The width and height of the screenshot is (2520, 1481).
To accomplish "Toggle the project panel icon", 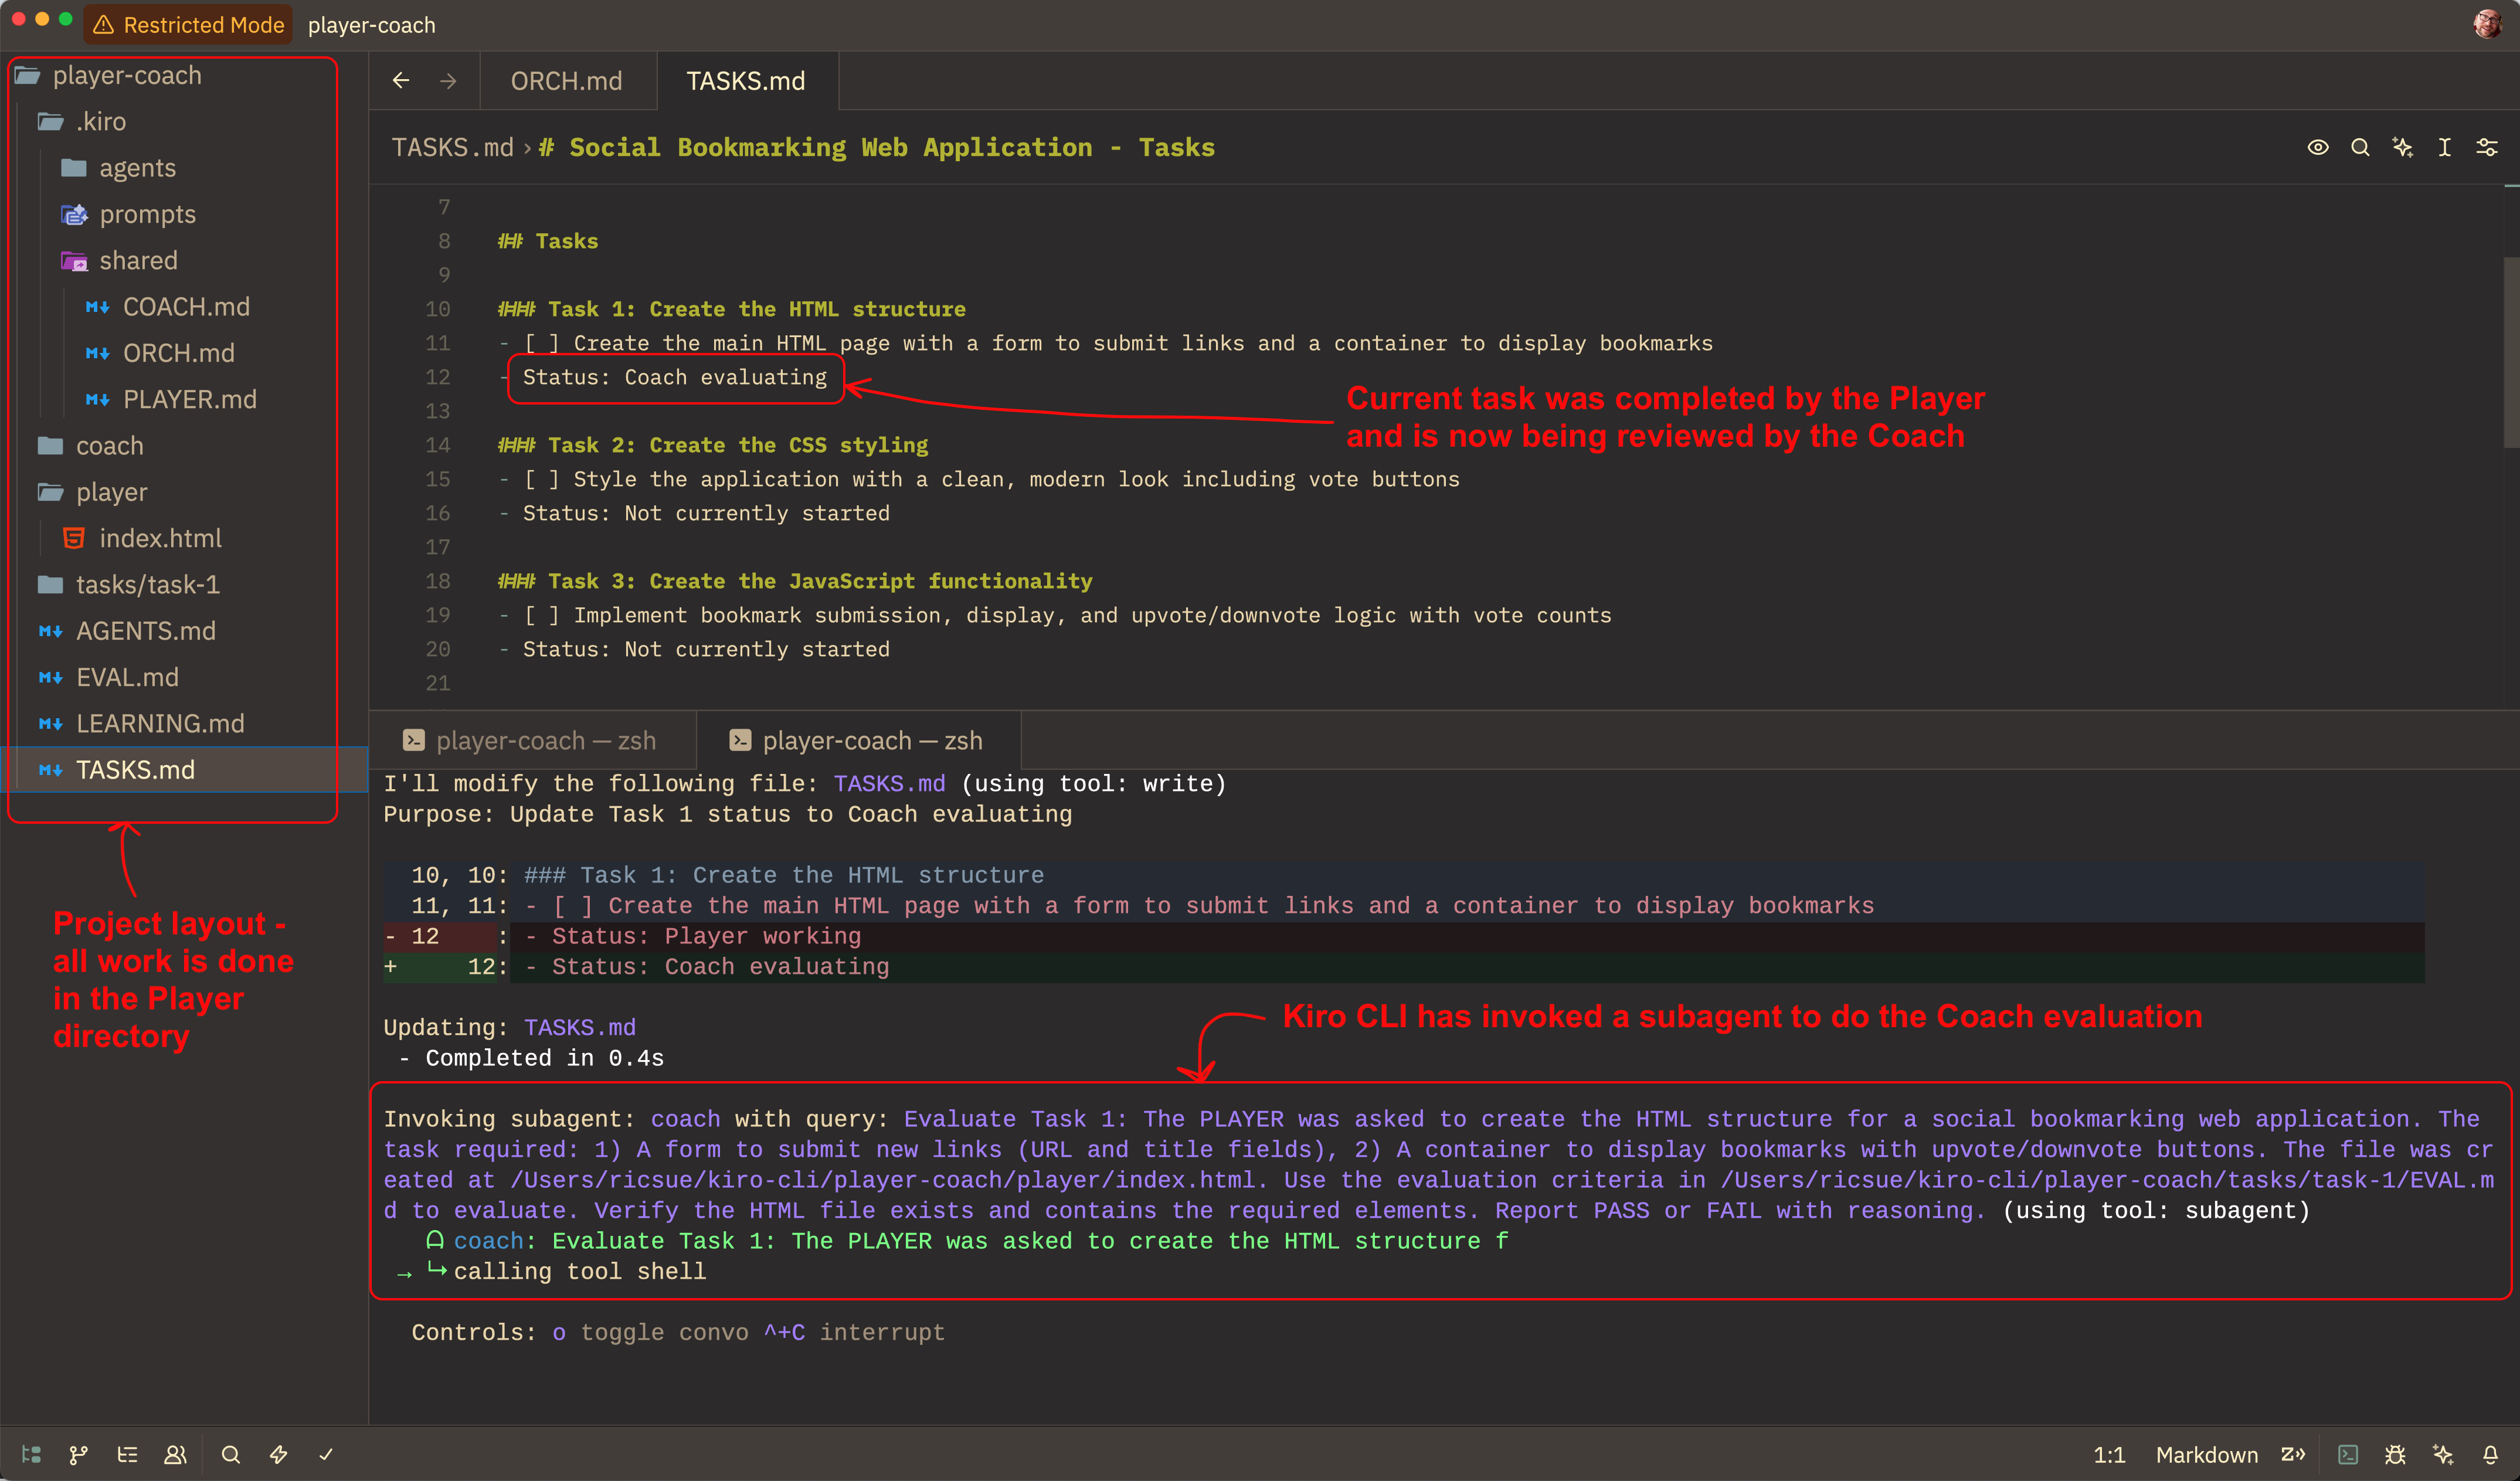I will [31, 1454].
